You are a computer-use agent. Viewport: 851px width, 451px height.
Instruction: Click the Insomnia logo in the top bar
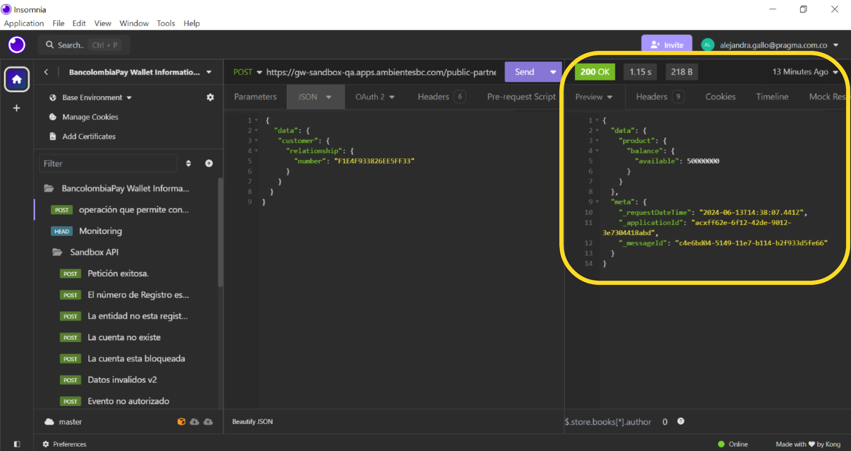[17, 45]
